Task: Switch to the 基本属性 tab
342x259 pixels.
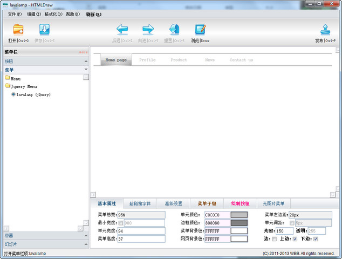Action: coord(107,203)
